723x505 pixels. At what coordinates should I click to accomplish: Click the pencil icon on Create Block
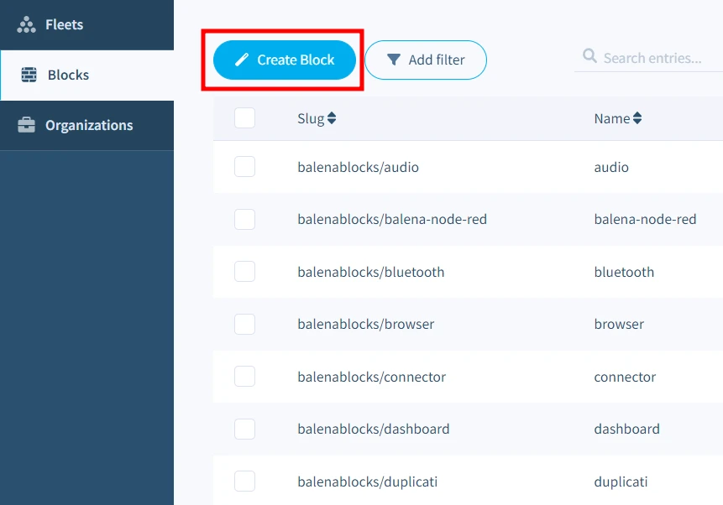(x=242, y=60)
